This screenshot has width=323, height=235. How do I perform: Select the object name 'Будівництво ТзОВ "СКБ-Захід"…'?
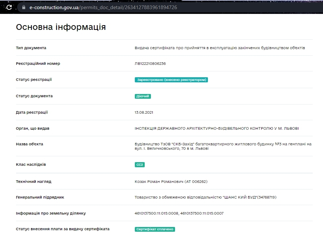click(223, 146)
